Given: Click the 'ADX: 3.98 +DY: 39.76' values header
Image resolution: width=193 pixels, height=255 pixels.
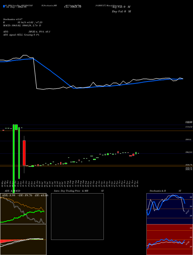Looking at the screenshot, I should 17,195.
